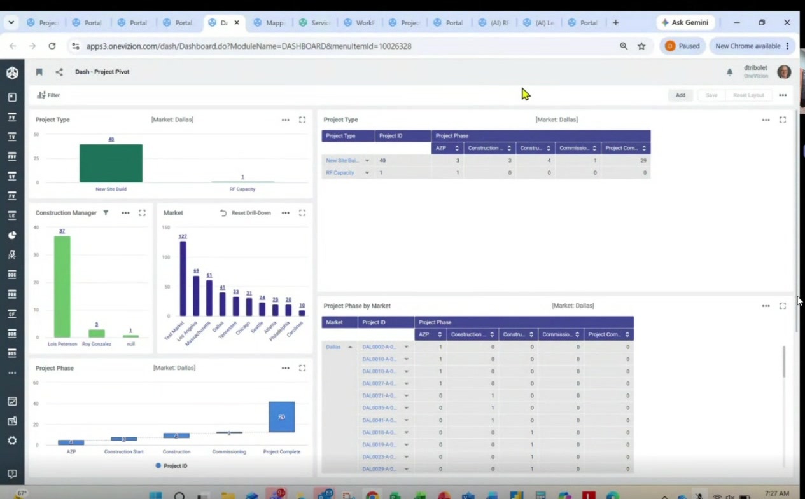805x499 pixels.
Task: Click the Ask Gemini button
Action: point(685,22)
